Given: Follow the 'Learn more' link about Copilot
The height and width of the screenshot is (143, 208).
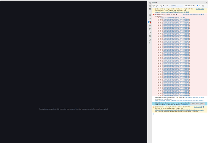Looking at the screenshot, I should [184, 104].
